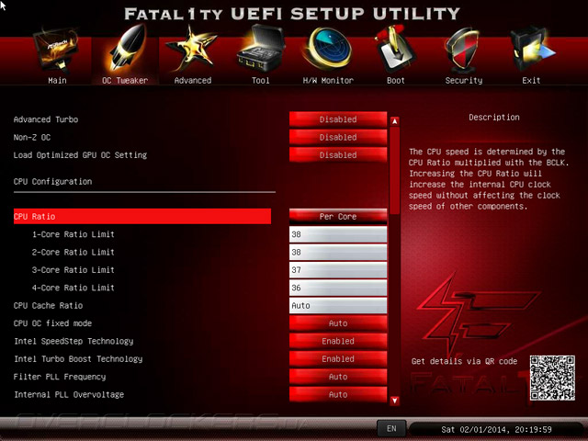The image size is (588, 441).
Task: Toggle Intel Turbo Boost Technology Enabled value
Action: [338, 359]
